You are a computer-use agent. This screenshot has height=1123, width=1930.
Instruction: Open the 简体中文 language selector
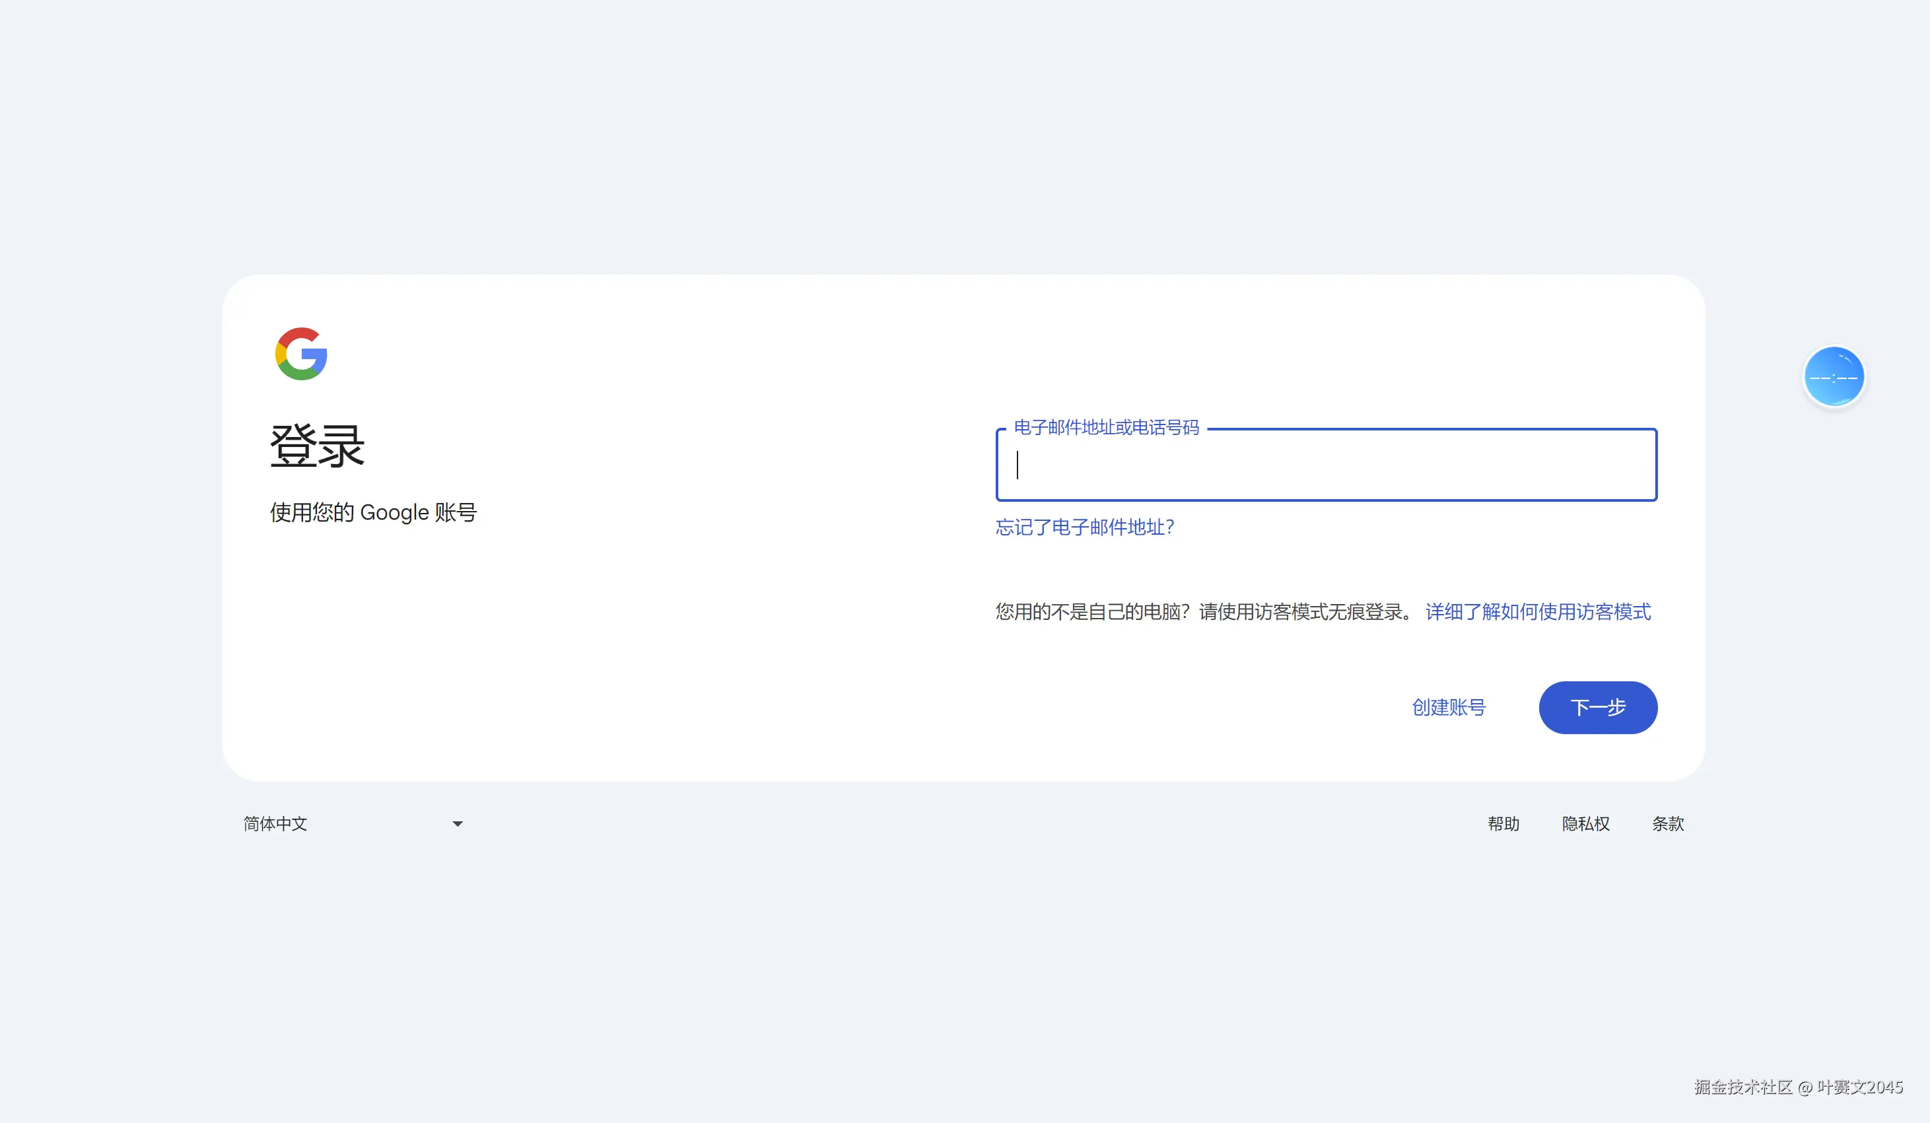pyautogui.click(x=276, y=824)
